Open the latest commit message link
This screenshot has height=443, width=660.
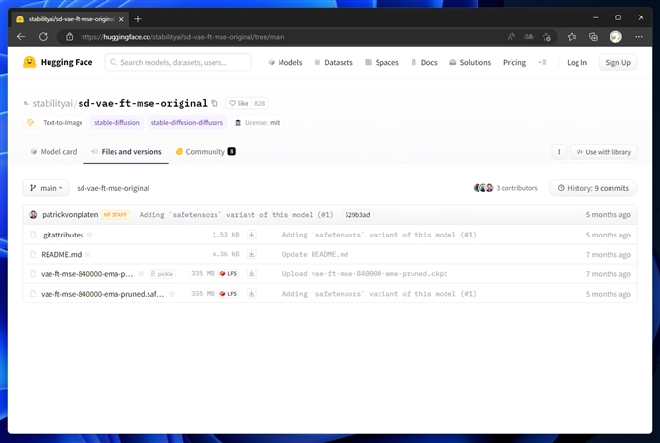pos(236,215)
